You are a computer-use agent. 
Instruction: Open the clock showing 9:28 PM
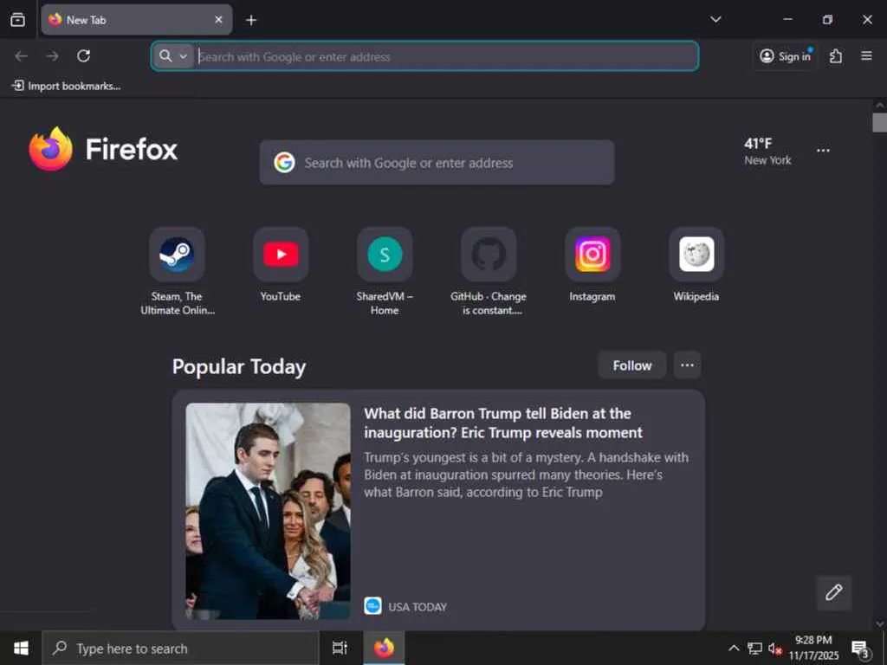(813, 648)
